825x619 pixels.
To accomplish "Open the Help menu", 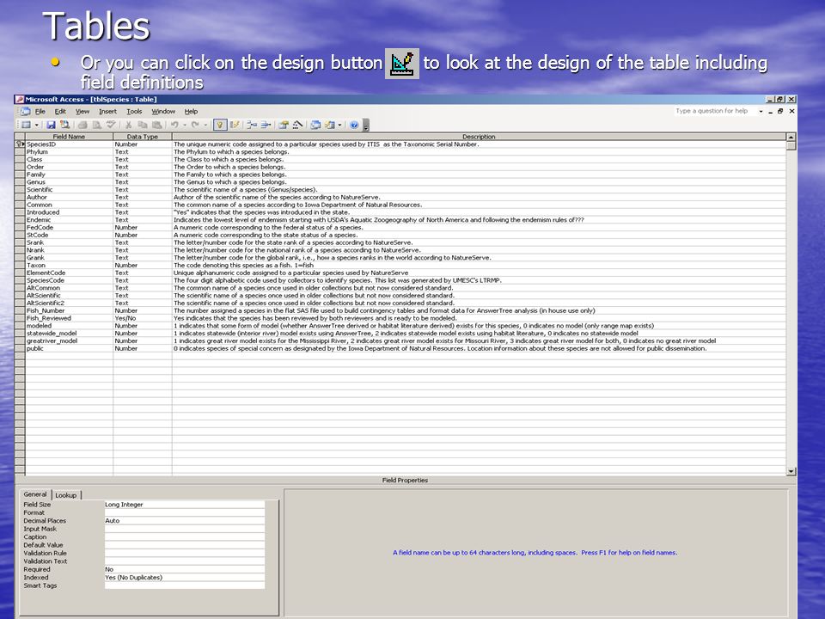I will 191,112.
